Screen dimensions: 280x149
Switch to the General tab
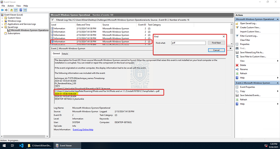pos(56,54)
